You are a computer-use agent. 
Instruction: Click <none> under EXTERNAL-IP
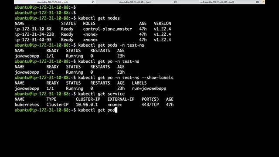tap(115, 105)
